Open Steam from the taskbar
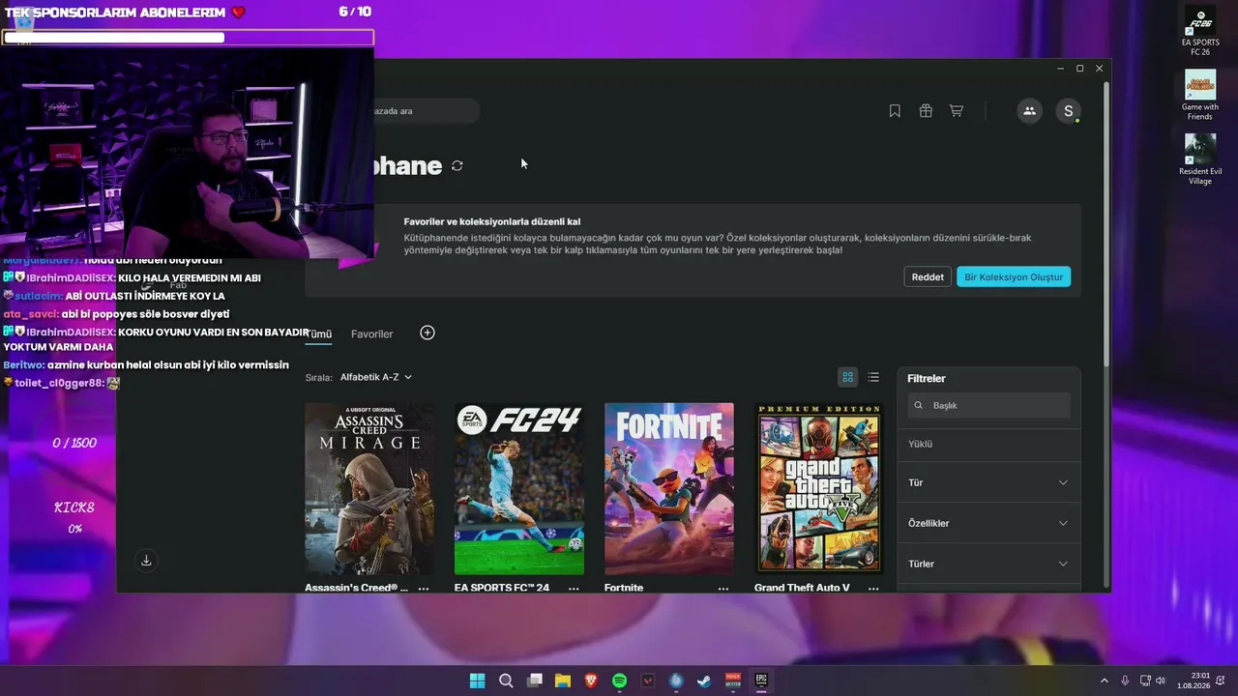Image resolution: width=1238 pixels, height=696 pixels. coord(704,681)
